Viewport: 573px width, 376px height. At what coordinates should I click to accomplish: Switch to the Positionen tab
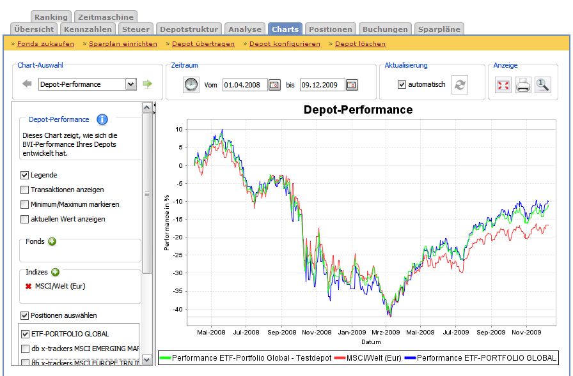click(329, 29)
